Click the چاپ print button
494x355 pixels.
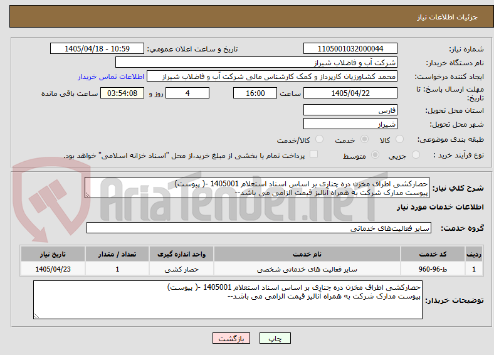pos(275,338)
